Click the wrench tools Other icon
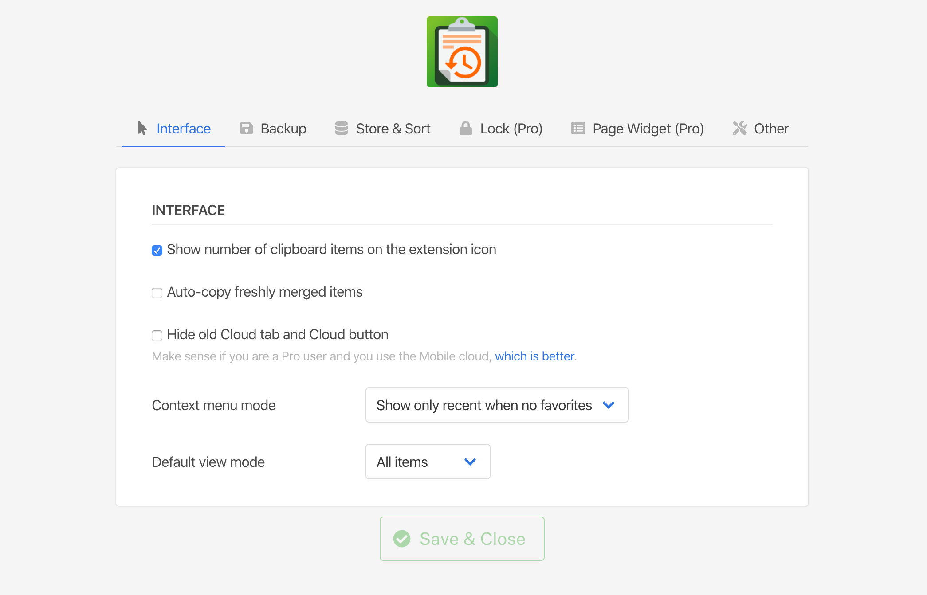 tap(739, 128)
